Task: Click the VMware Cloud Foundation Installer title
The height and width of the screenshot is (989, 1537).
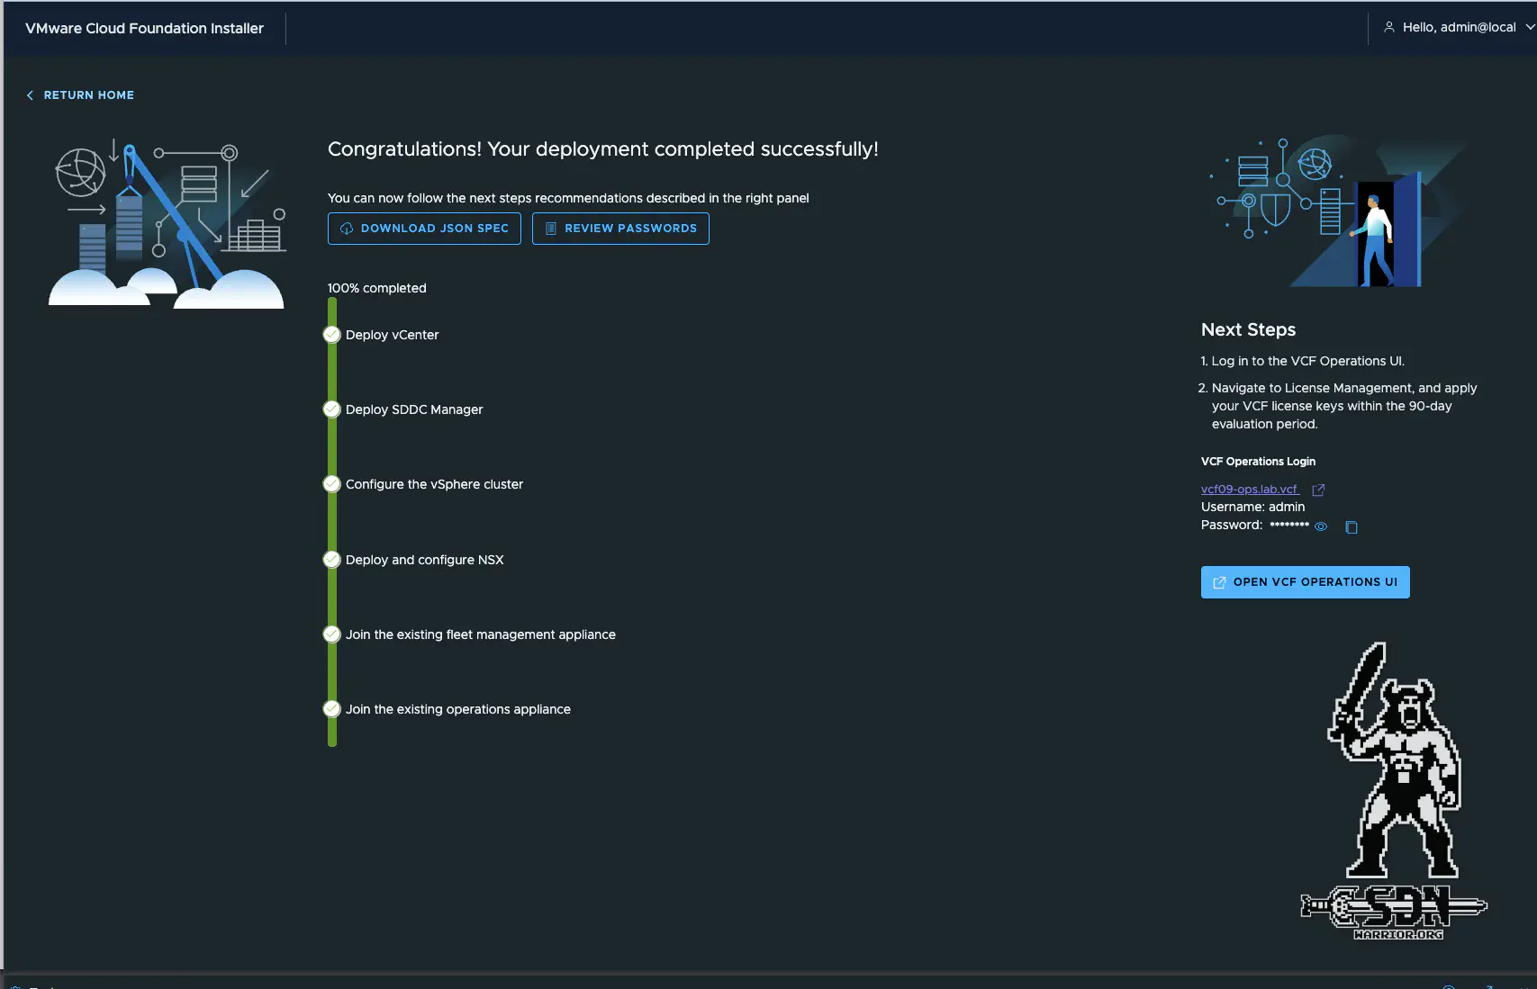Action: (x=144, y=28)
